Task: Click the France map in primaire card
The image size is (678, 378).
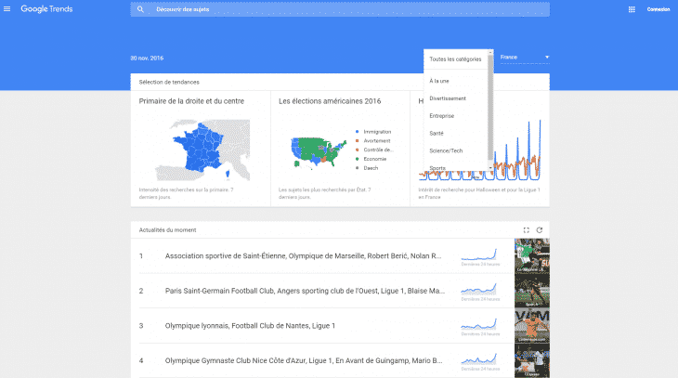Action: pos(202,150)
